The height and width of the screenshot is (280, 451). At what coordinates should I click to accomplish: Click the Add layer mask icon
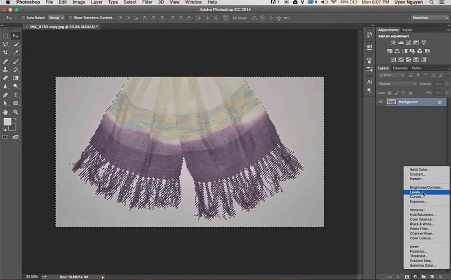407,277
